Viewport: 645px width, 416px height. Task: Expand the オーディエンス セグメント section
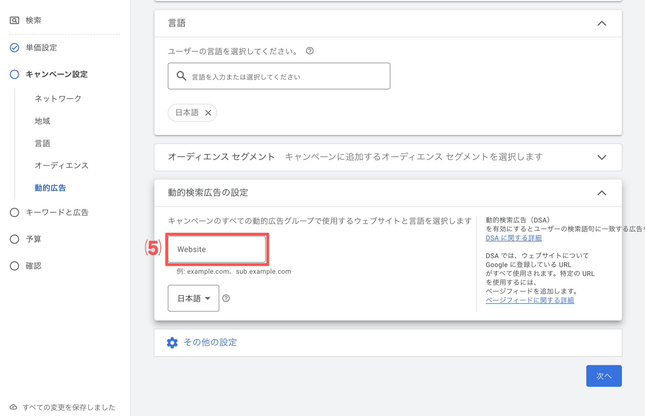click(x=602, y=157)
